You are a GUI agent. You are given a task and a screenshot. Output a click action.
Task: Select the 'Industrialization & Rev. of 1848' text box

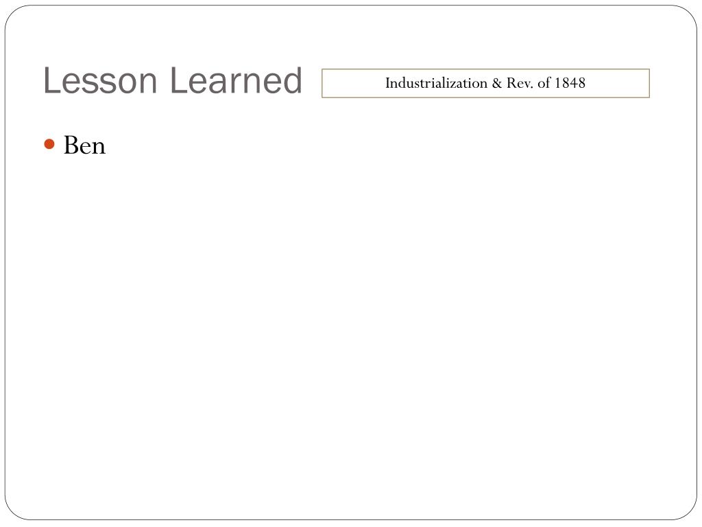(x=485, y=83)
